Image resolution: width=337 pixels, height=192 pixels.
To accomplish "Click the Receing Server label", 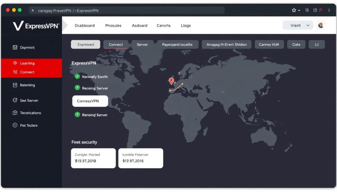I will pyautogui.click(x=95, y=88).
